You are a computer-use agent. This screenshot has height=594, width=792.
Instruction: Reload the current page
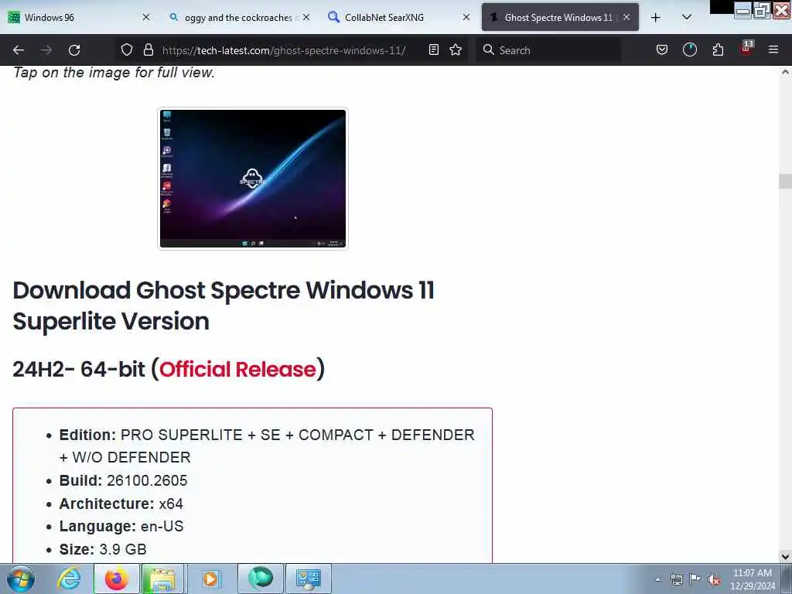(x=74, y=50)
